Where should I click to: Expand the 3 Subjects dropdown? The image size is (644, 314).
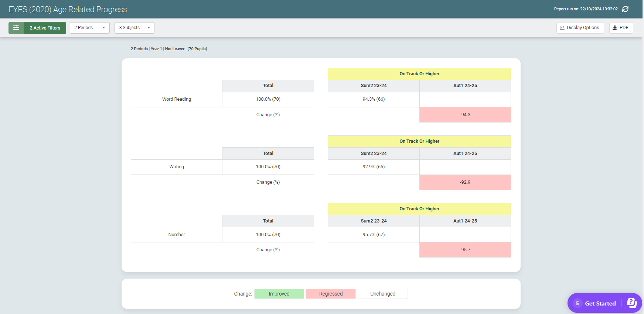(134, 28)
